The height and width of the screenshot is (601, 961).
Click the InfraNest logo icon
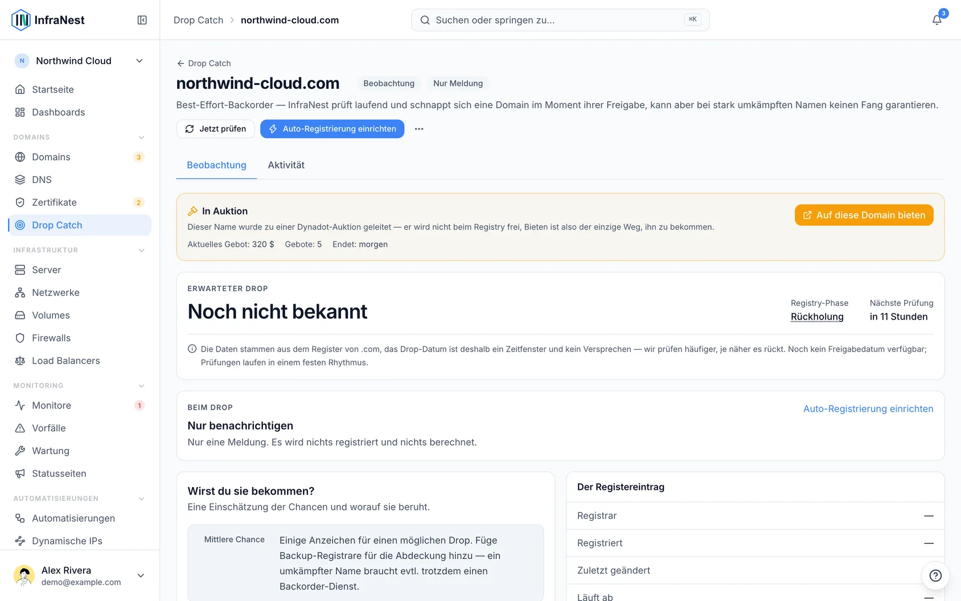tap(21, 20)
